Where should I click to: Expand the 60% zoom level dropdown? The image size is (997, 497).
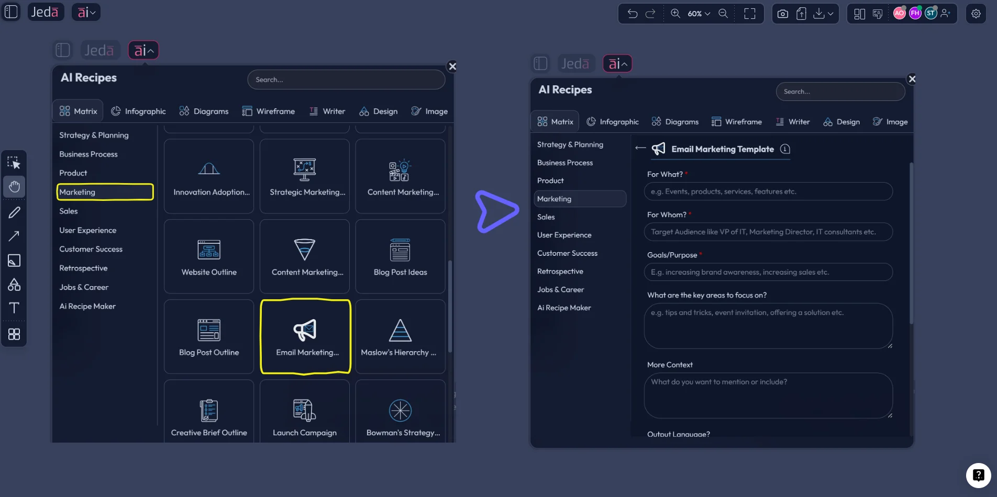click(699, 14)
